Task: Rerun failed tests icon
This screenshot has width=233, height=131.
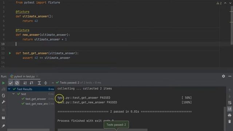Action: (3, 89)
